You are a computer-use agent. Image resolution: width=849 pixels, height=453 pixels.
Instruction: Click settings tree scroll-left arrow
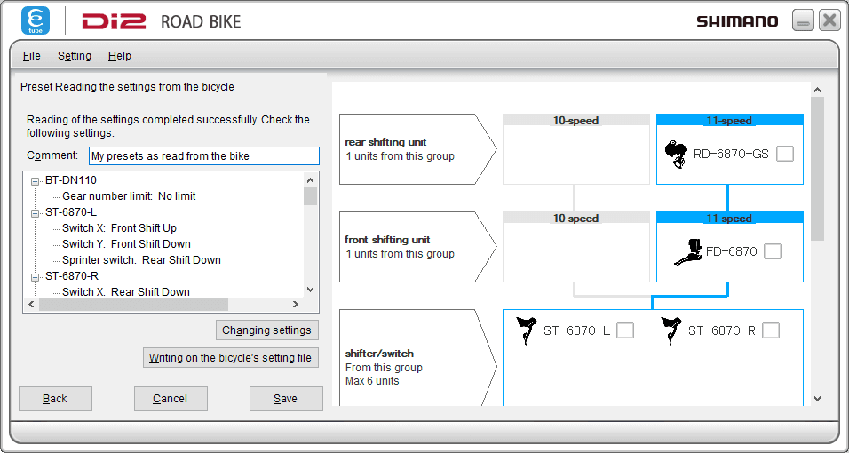click(31, 305)
